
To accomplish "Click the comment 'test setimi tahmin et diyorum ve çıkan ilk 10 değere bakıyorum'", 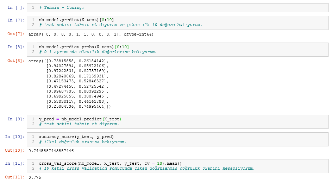I will click(x=120, y=25).
